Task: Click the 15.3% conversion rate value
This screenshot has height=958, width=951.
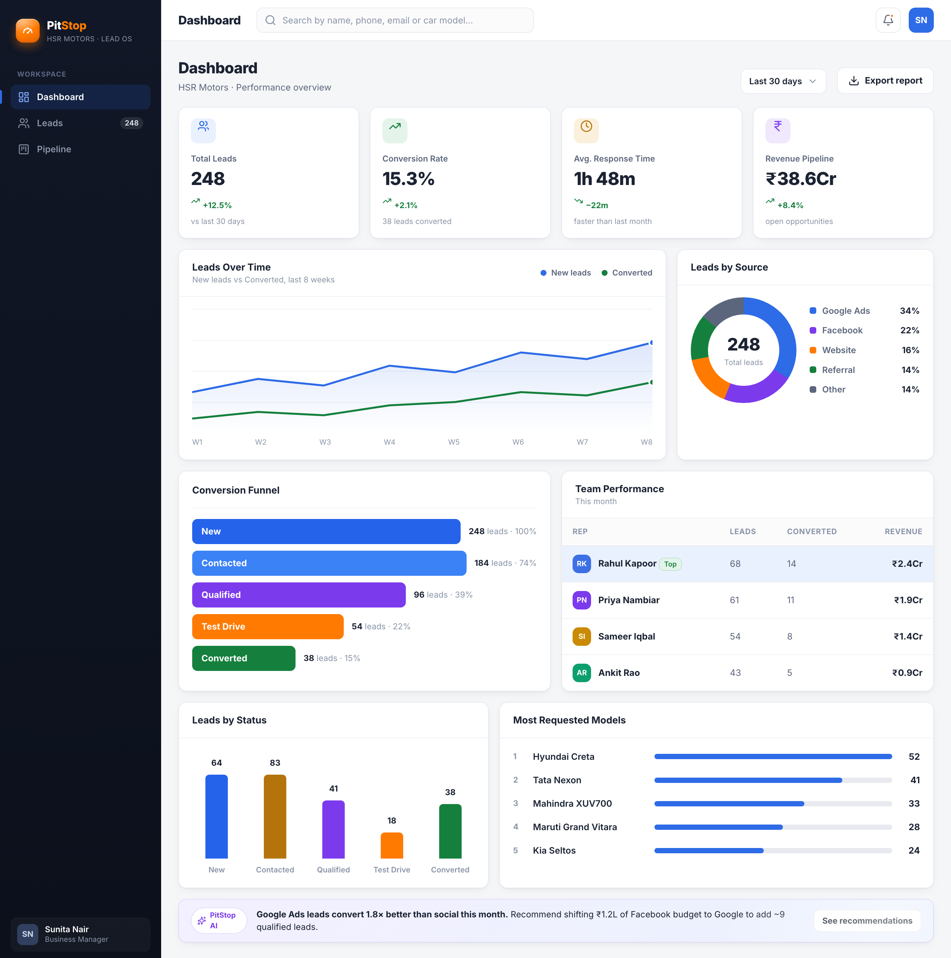Action: coord(408,178)
